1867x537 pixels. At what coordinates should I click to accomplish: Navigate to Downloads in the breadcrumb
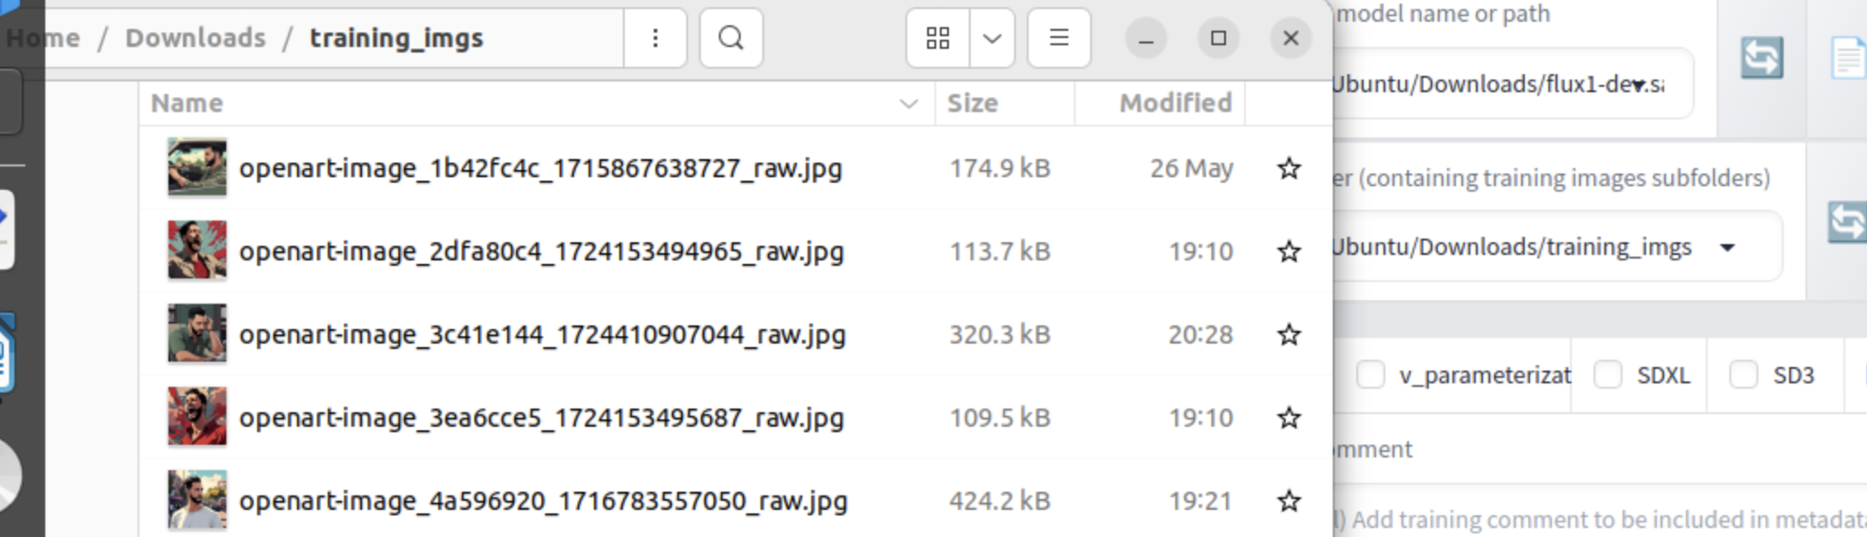[x=196, y=38]
